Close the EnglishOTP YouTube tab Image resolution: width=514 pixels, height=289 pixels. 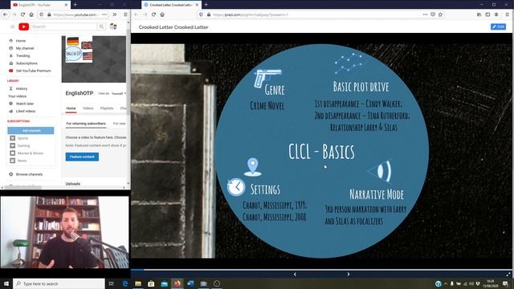(66, 5)
